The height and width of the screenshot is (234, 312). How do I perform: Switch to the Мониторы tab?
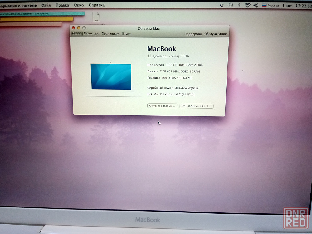coord(91,33)
